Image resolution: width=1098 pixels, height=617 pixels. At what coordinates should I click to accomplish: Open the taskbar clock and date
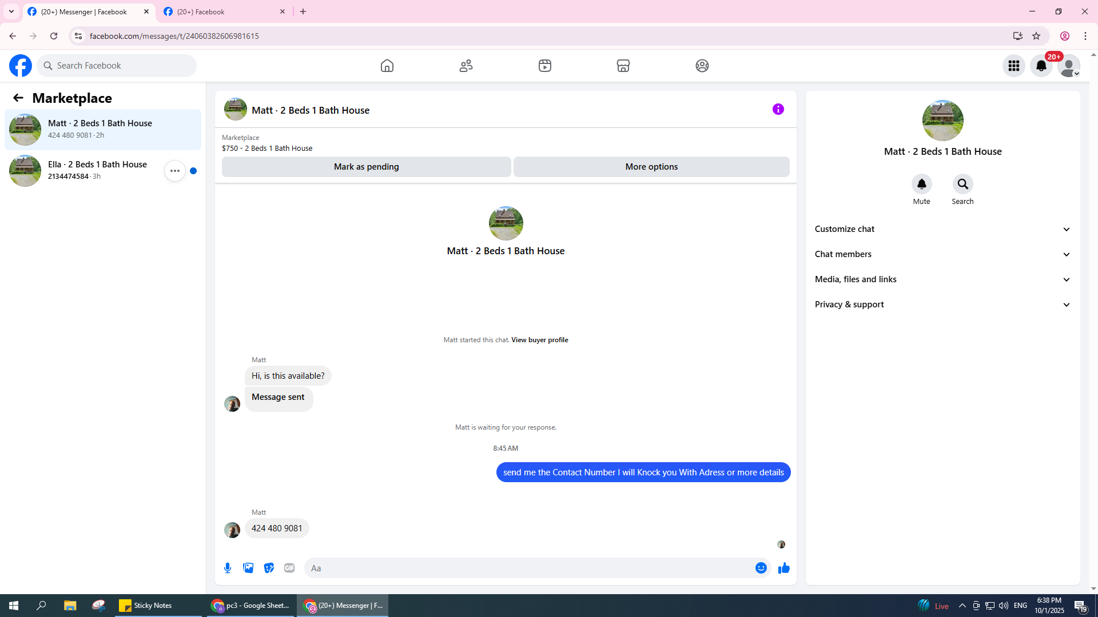pos(1049,606)
